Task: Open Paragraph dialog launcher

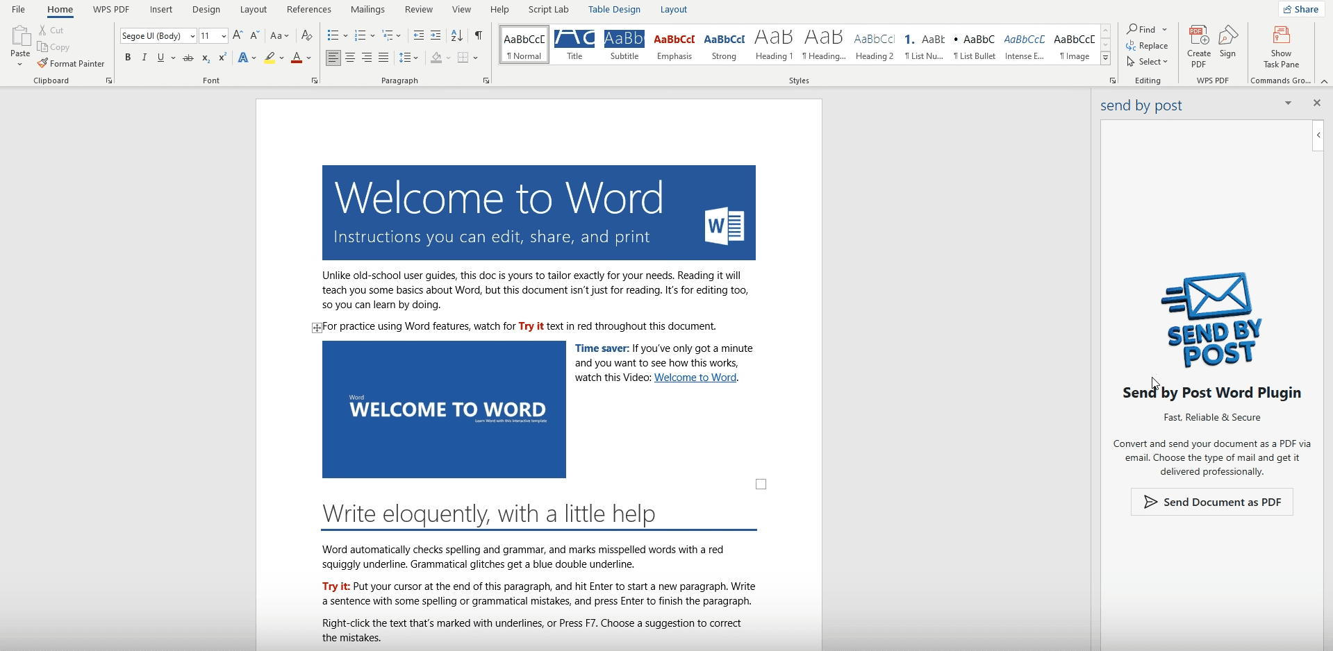Action: (486, 81)
